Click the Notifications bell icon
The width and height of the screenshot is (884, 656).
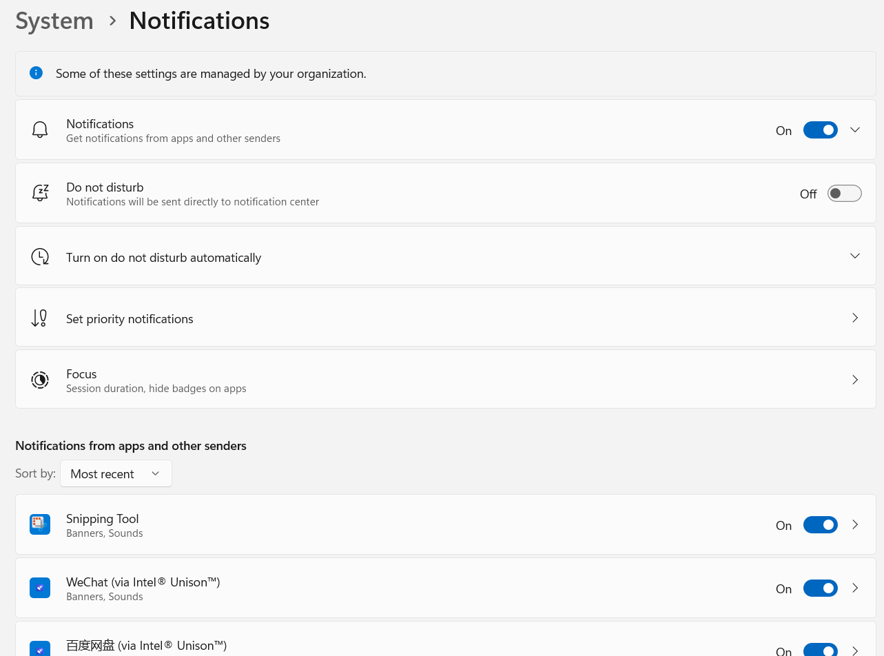click(x=40, y=130)
